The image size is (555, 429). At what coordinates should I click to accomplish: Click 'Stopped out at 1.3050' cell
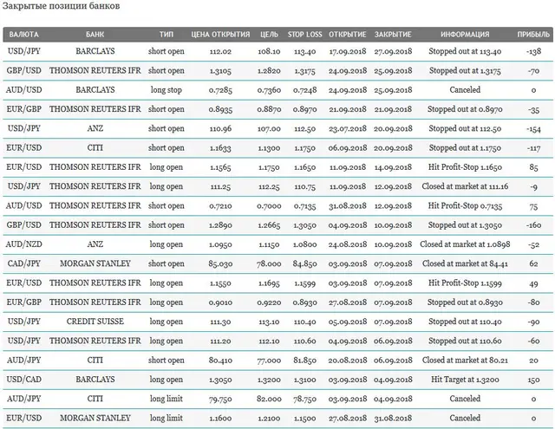click(x=465, y=225)
